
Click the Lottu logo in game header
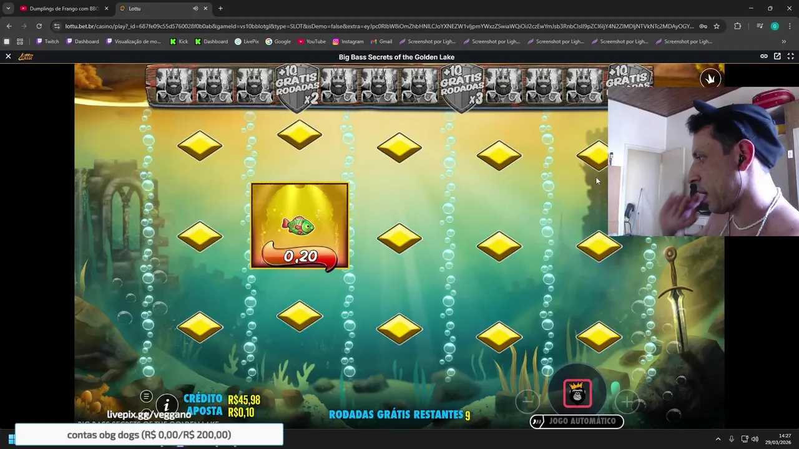coord(26,56)
